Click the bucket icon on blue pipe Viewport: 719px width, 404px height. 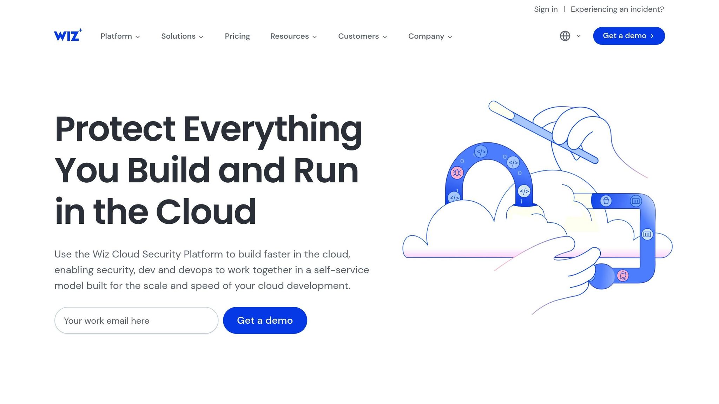point(606,201)
